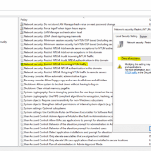The height and width of the screenshot is (151, 151).
Task: Click icon beside Do not store LAN Manager hash policy
Action: pos(22,24)
